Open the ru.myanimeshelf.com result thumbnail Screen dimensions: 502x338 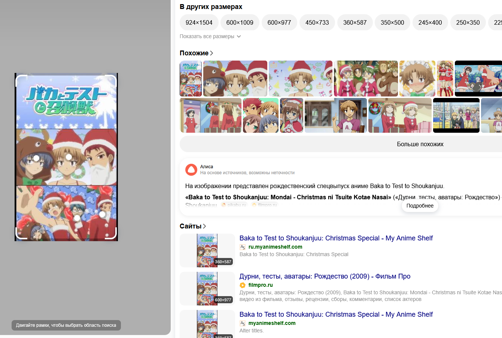click(207, 251)
